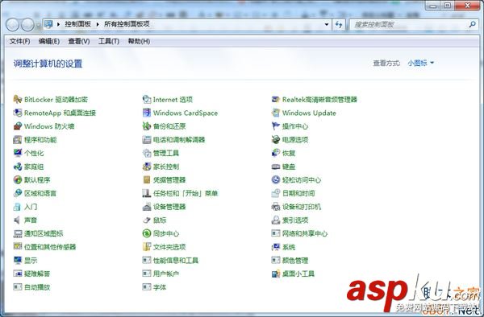Open the 文件夹选项 icon
The height and width of the screenshot is (317, 484).
(x=147, y=247)
